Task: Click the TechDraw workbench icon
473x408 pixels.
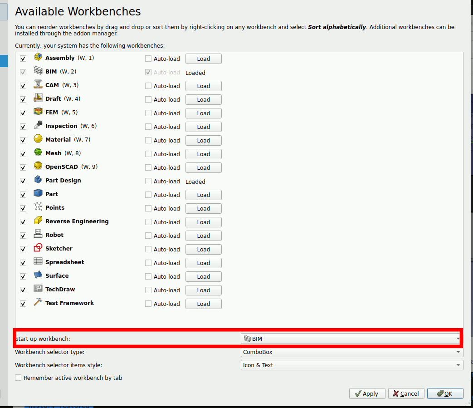Action: 38,290
